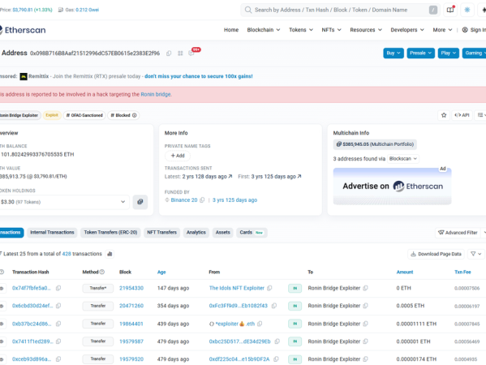Image resolution: width=486 pixels, height=365 pixels.
Task: Click the OFAC-Sanctioned tag
Action: (84, 115)
